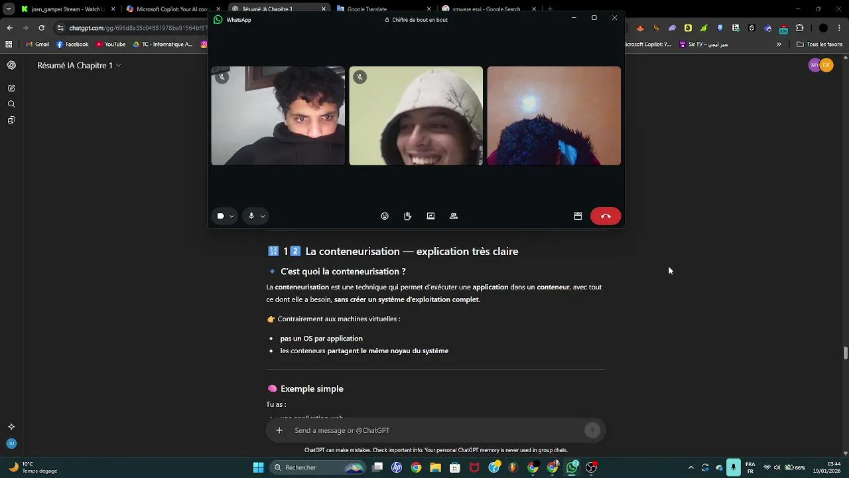
Task: Click the page vertical scrollbar thumb
Action: click(845, 353)
